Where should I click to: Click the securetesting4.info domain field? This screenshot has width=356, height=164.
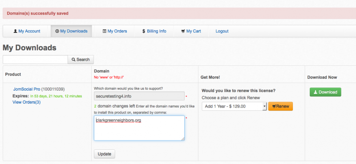(139, 96)
